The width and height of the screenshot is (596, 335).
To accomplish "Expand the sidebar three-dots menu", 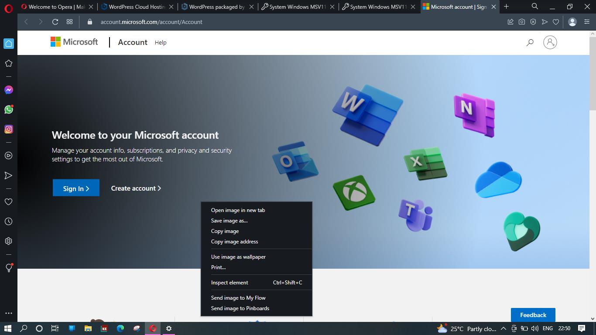I will pyautogui.click(x=8, y=313).
